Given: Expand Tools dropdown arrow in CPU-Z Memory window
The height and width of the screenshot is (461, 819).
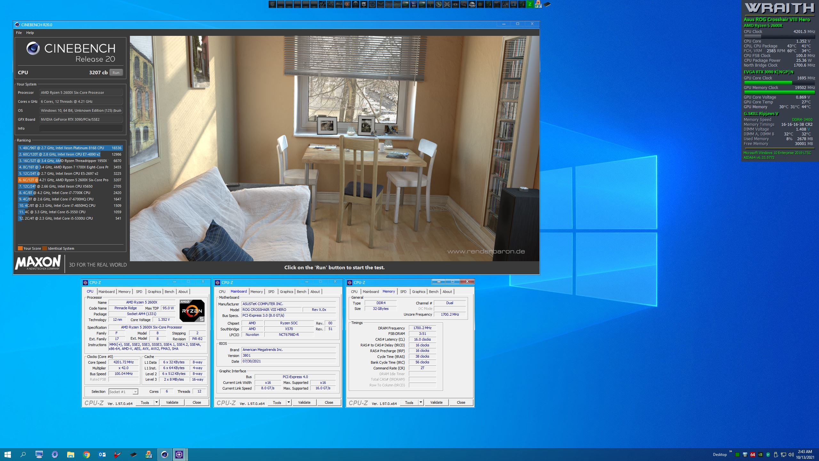Looking at the screenshot, I should click(x=421, y=402).
